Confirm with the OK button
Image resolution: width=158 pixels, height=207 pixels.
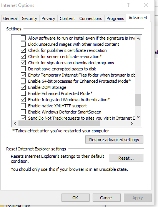click(x=75, y=198)
